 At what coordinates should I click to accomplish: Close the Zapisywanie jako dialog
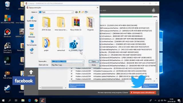98,8
